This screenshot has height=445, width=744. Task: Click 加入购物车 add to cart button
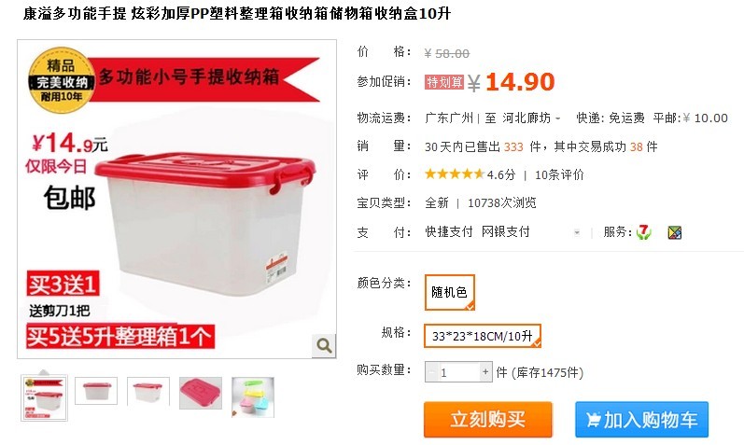[641, 420]
